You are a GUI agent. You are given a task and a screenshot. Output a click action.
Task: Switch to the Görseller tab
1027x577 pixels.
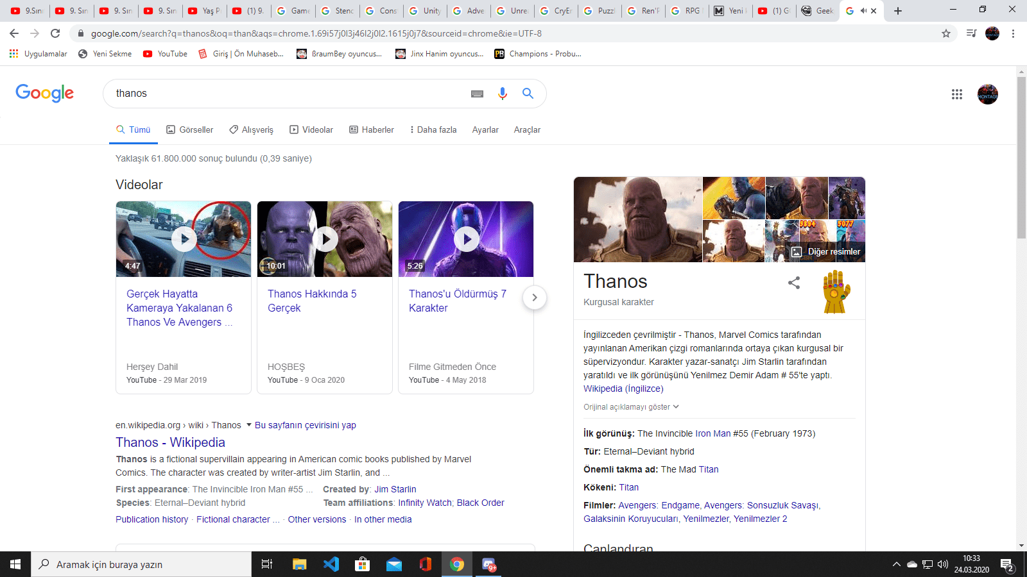[x=189, y=130]
